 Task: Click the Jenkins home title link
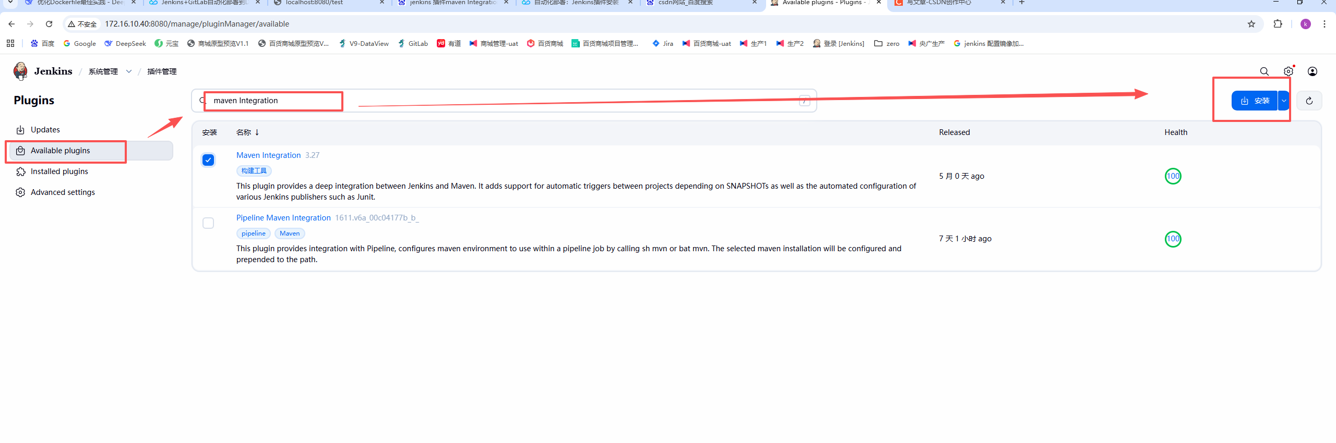click(53, 71)
